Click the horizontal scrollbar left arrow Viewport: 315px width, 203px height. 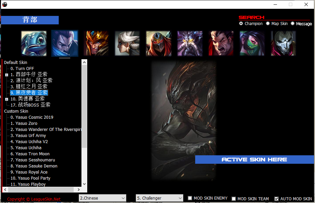[x=5, y=189]
